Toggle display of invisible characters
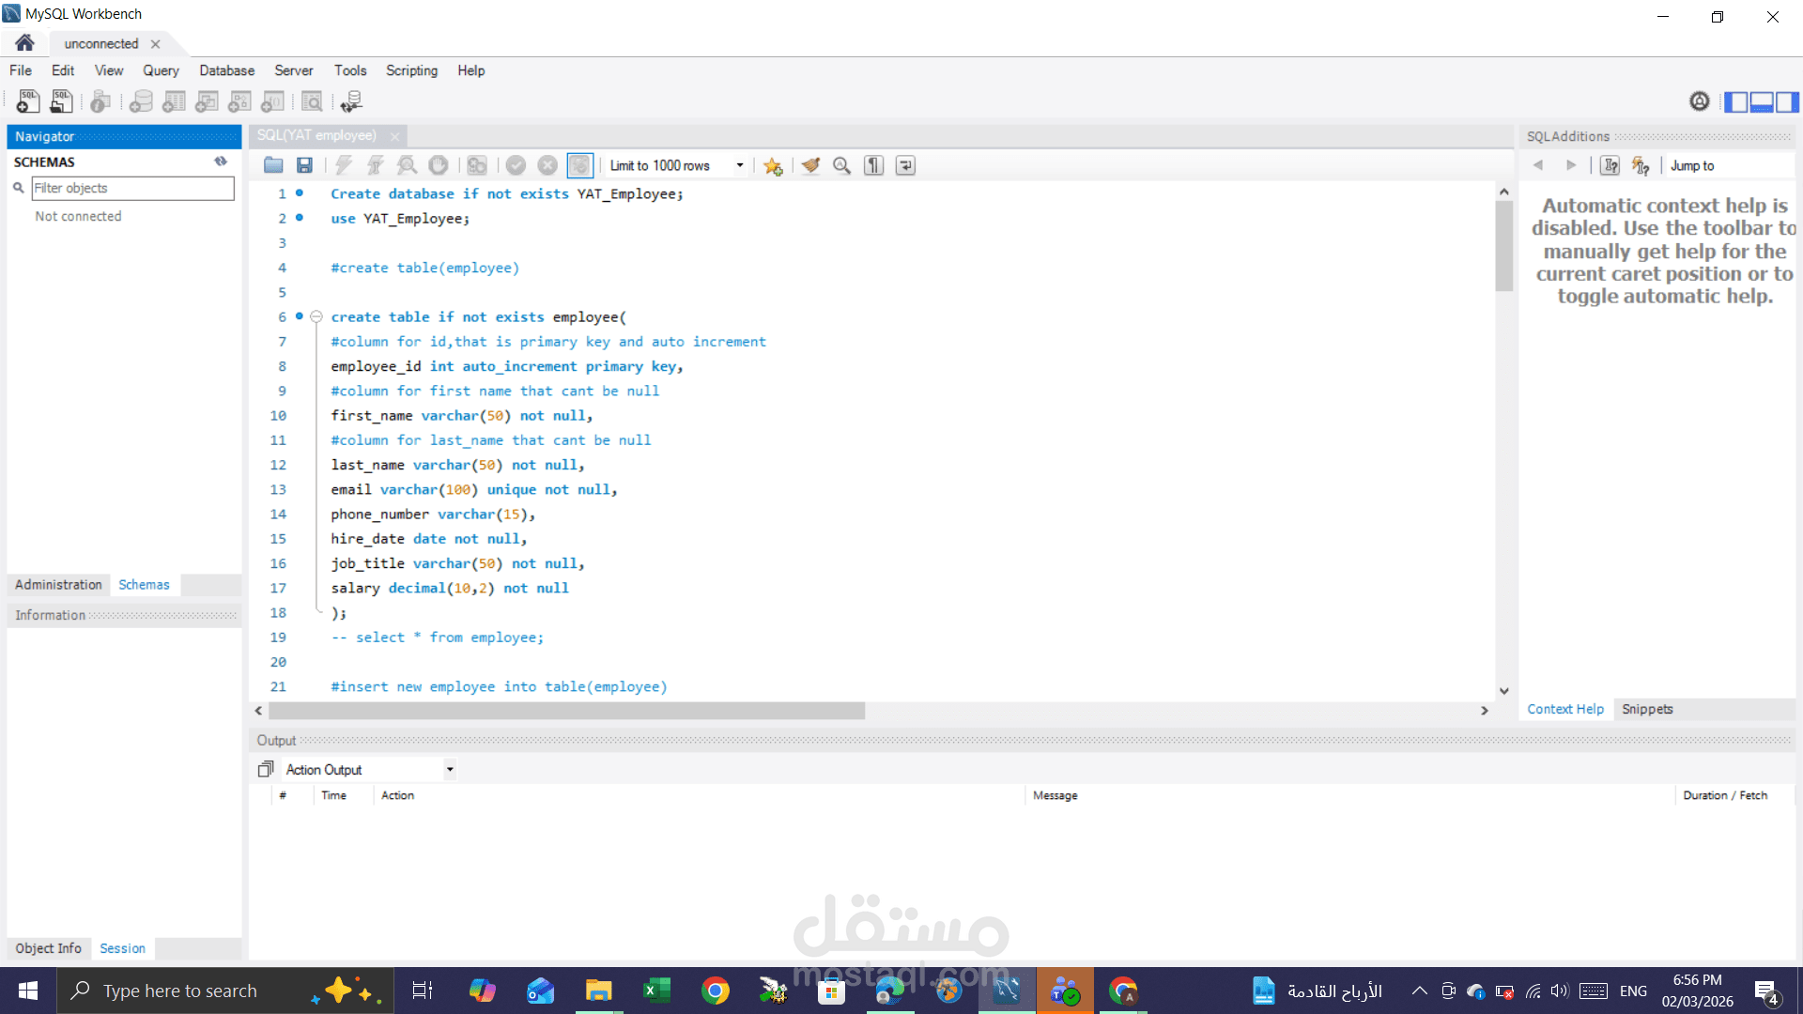Screen dimensions: 1803x1014 tap(872, 165)
